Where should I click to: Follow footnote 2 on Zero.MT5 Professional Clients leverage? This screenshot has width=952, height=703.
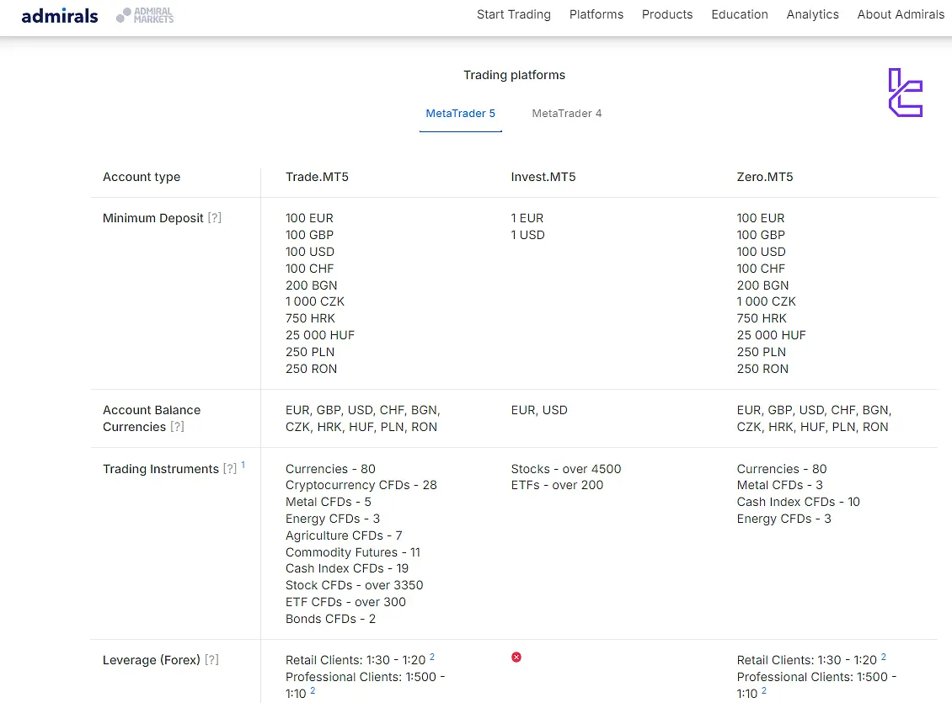(x=764, y=690)
